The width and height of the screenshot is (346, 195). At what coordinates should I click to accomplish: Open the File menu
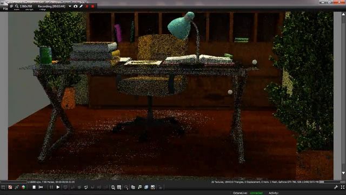(x=5, y=9)
